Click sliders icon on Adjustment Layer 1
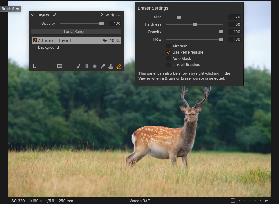This screenshot has height=204, width=279. pyautogui.click(x=105, y=41)
